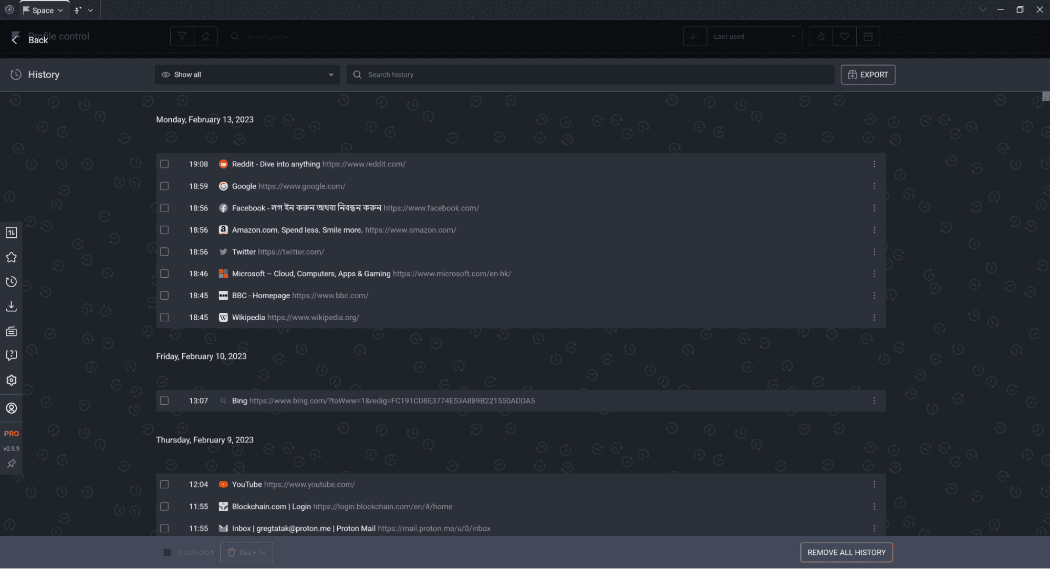Screen dimensions: 1050x569
Task: Click the calendar icon in top toolbar
Action: coord(868,36)
